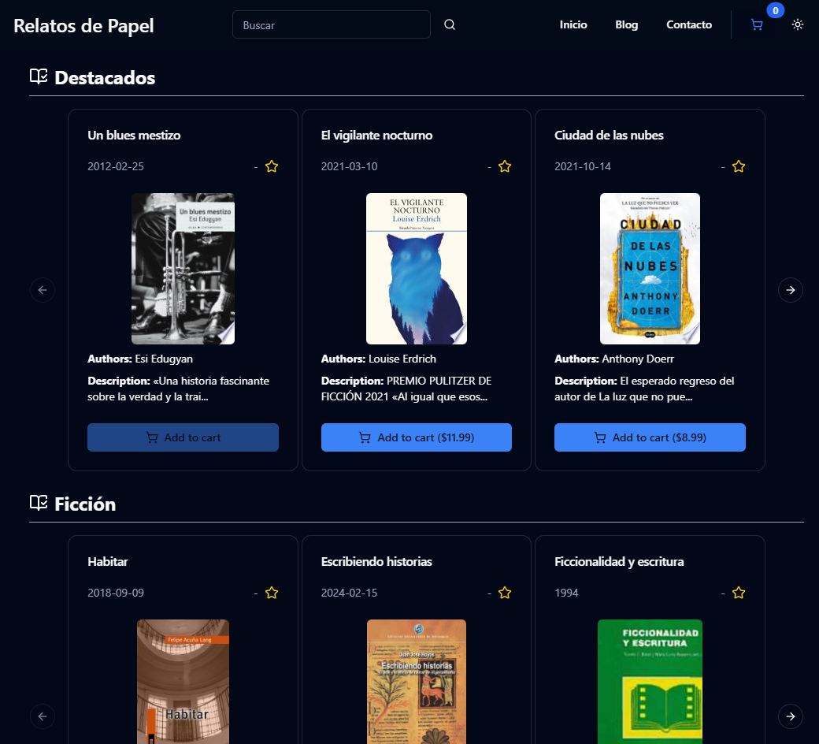The height and width of the screenshot is (744, 819).
Task: Toggle the light/dark theme sun icon
Action: [797, 24]
